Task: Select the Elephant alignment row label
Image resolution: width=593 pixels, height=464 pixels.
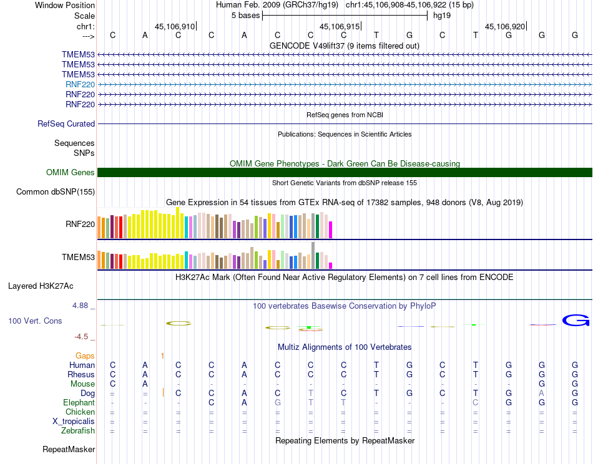Action: tap(79, 402)
